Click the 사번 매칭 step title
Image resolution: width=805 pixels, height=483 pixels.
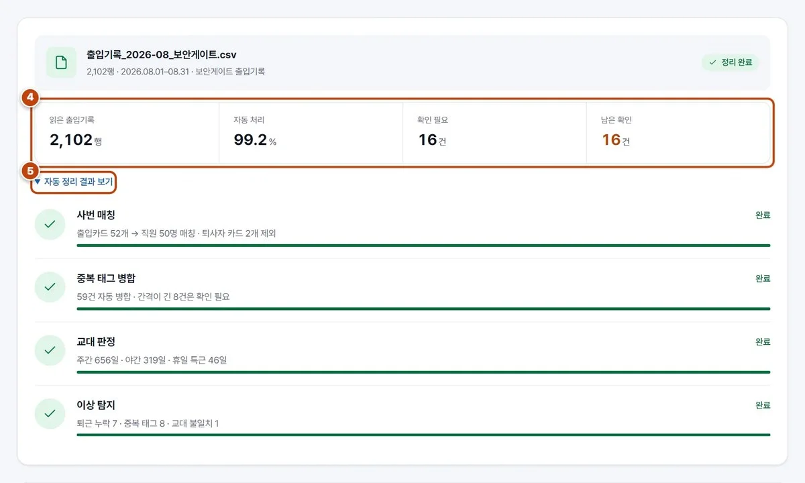click(x=96, y=215)
